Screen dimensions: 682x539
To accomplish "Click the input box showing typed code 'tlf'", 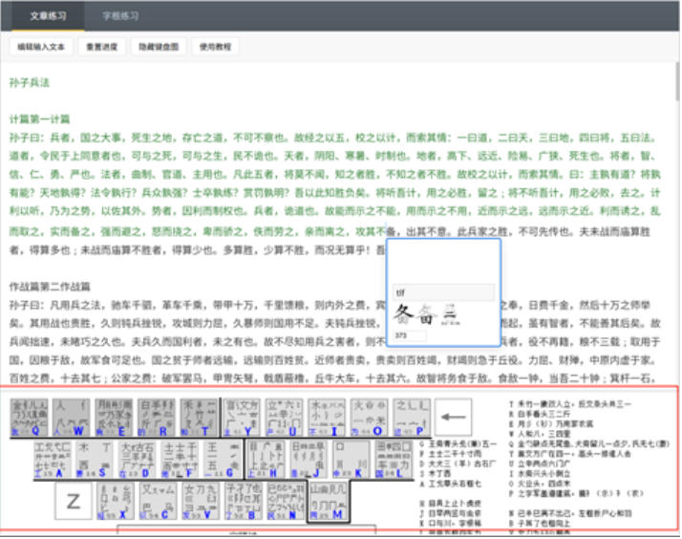I will point(443,292).
